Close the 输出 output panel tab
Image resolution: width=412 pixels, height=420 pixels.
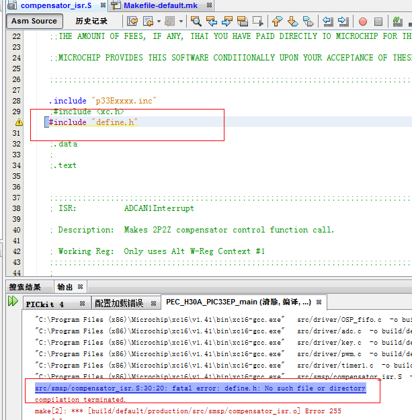click(80, 287)
